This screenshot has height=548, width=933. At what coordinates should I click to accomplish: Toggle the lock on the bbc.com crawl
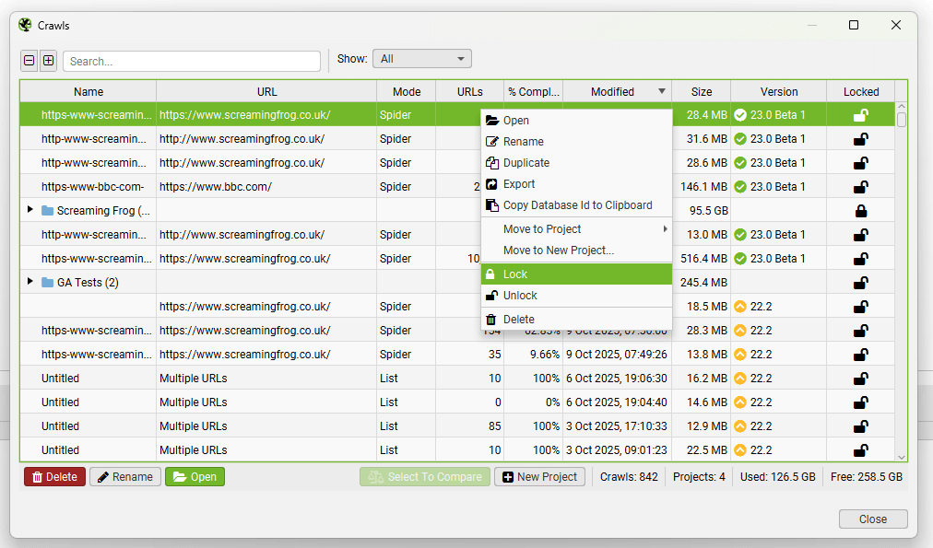[x=860, y=187]
